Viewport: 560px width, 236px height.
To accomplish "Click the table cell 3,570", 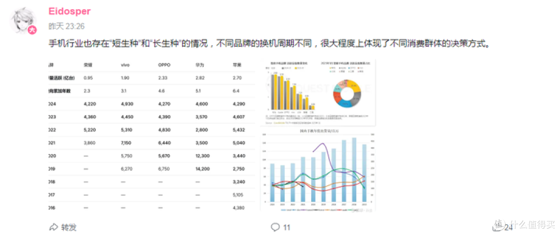I will click(x=201, y=117).
